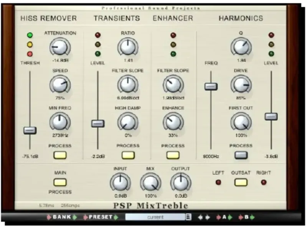Click the 1.98dB/oct filter slope value
The image size is (307, 230).
coord(173,98)
